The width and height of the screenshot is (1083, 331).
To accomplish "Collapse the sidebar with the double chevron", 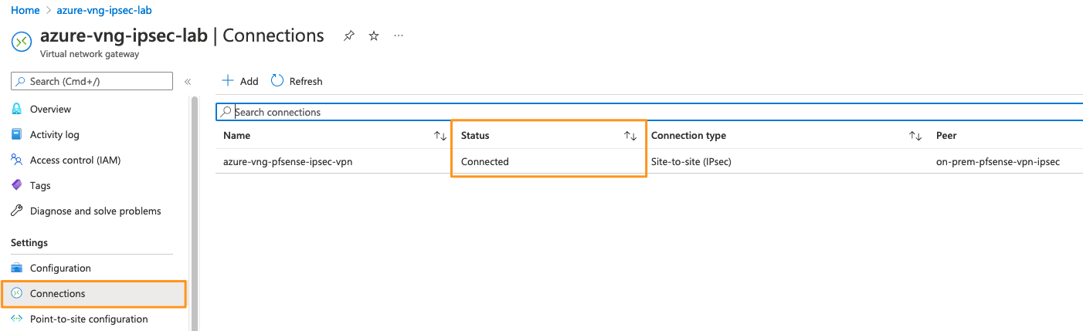I will click(187, 82).
